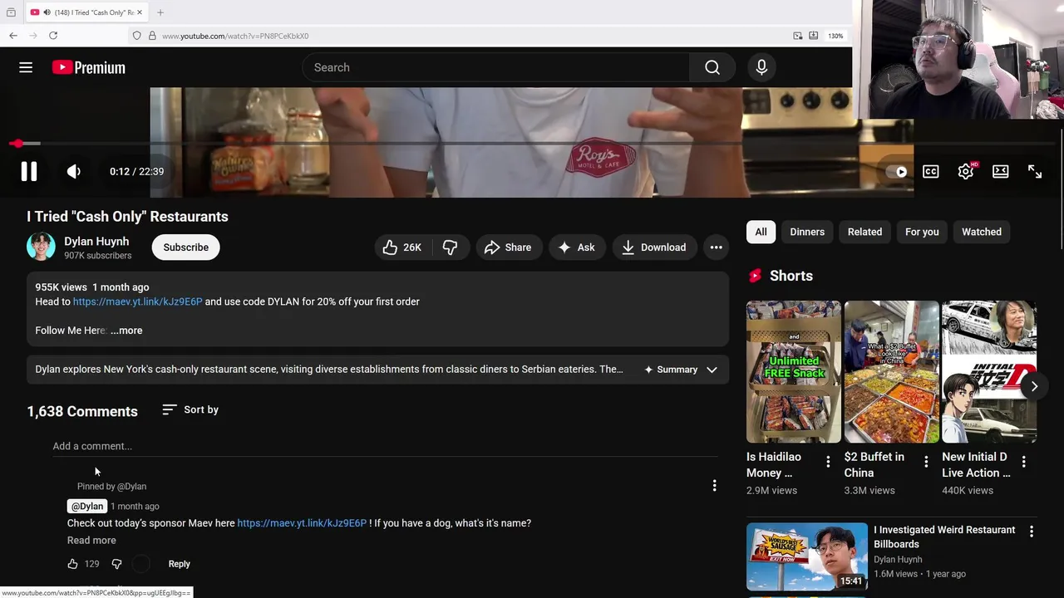Select the Related filter chip

[864, 232]
